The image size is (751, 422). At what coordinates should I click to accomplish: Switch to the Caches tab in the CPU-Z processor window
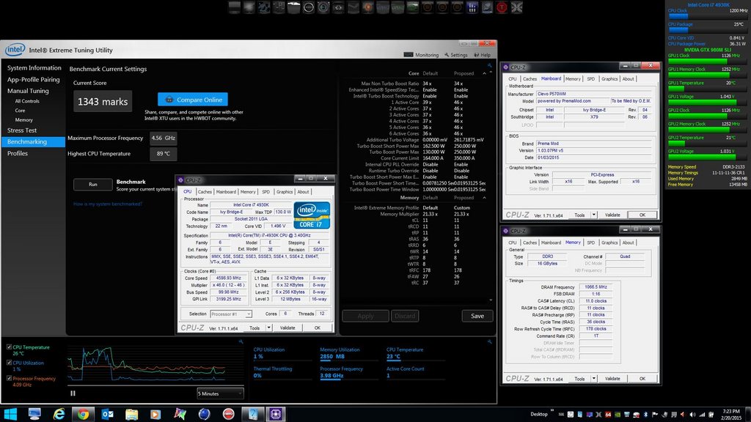point(205,192)
